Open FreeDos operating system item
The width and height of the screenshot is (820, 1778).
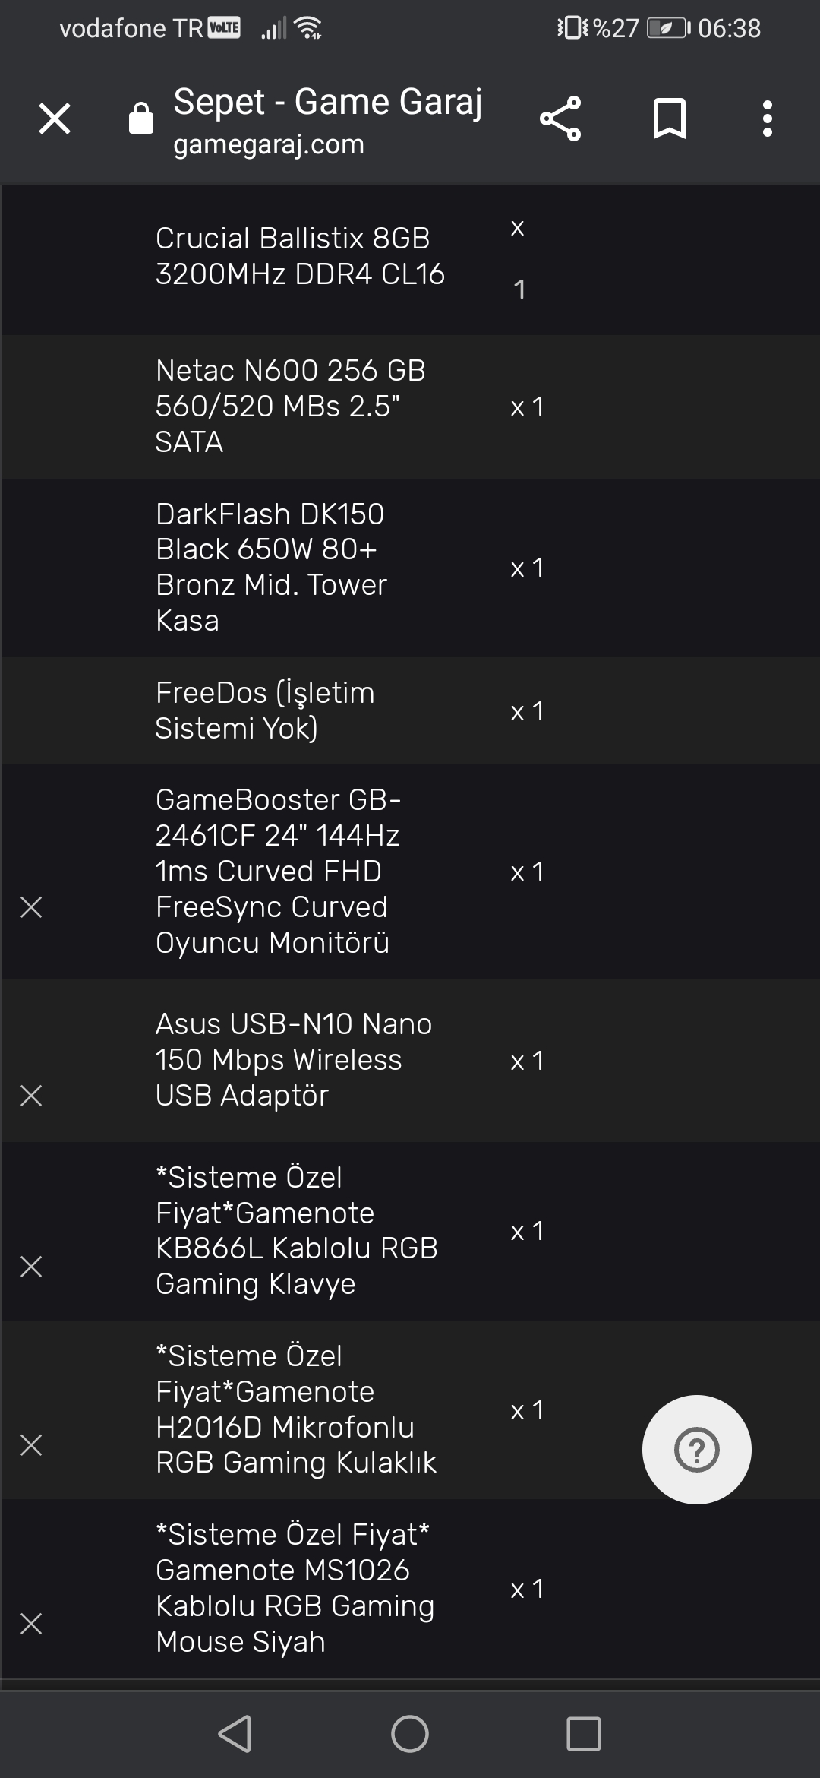(x=264, y=710)
